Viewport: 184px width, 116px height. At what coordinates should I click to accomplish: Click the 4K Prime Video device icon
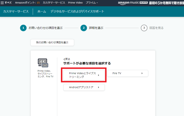(x=43, y=63)
